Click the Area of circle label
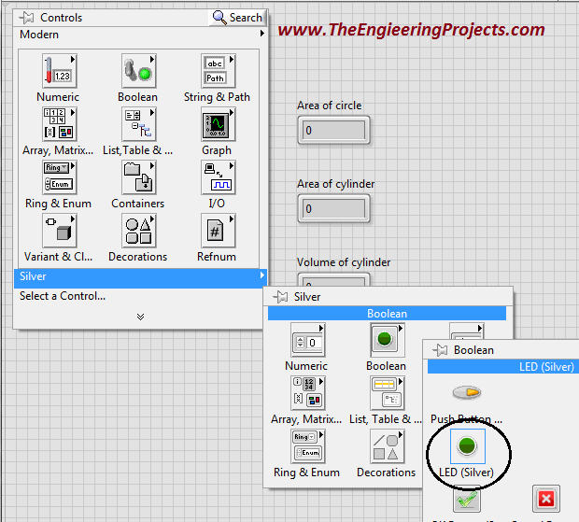579x522 pixels. tap(330, 106)
